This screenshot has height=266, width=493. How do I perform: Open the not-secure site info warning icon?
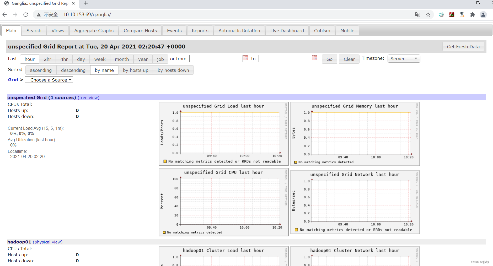[39, 15]
